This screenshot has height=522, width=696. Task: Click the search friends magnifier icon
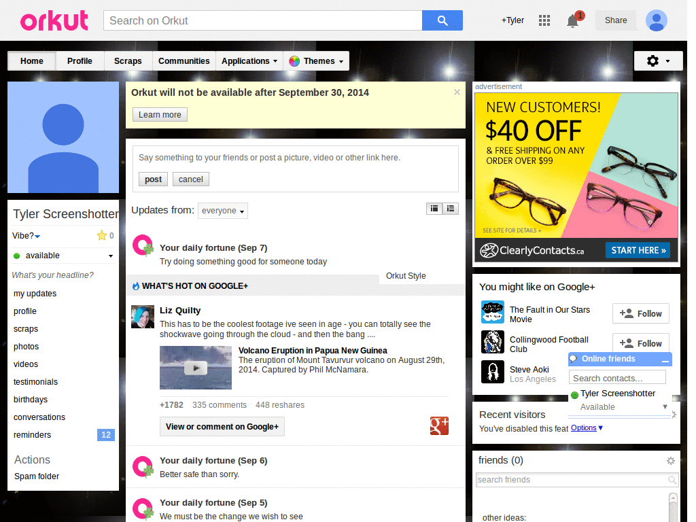672,480
